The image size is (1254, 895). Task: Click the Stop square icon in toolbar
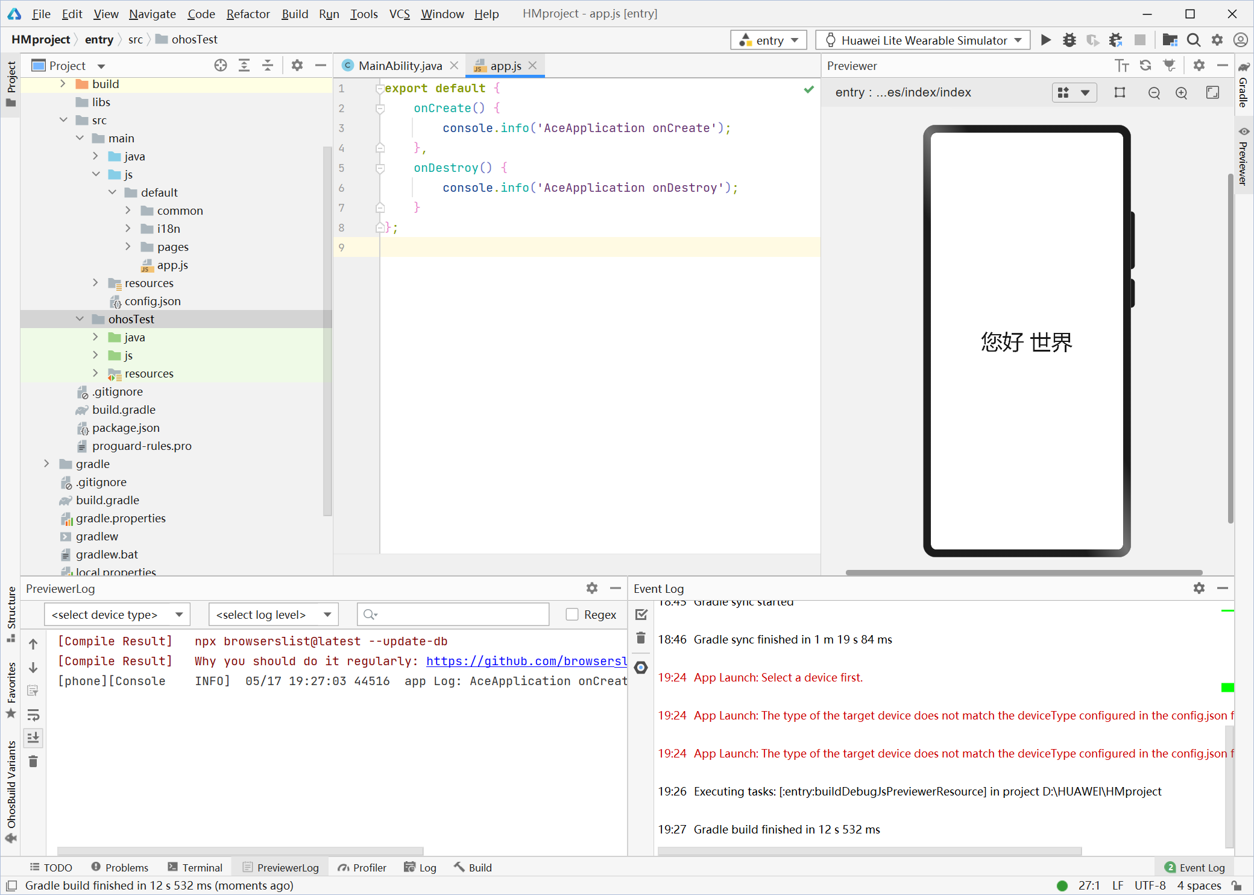tap(1139, 40)
